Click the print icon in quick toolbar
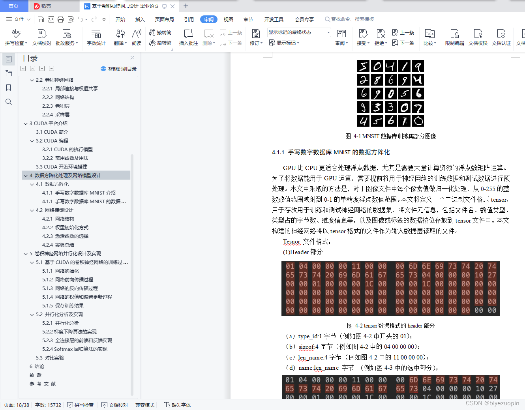 point(60,19)
